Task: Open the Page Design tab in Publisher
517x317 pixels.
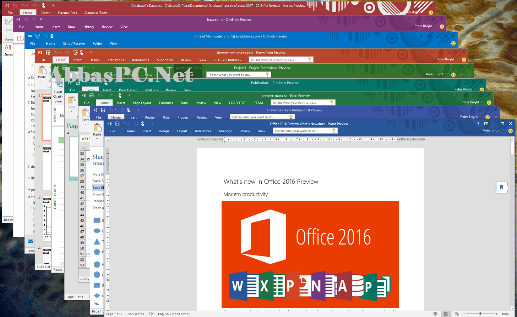Action: [x=128, y=90]
